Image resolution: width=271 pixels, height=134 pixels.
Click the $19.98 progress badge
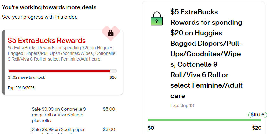(x=257, y=115)
